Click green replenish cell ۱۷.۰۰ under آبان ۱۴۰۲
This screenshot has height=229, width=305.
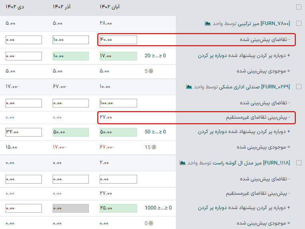coord(118,56)
